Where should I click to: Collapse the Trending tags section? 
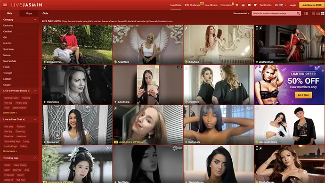[x=35, y=158]
